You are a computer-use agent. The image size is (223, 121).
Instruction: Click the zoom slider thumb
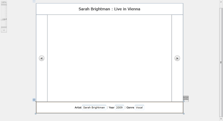tap(4, 19)
